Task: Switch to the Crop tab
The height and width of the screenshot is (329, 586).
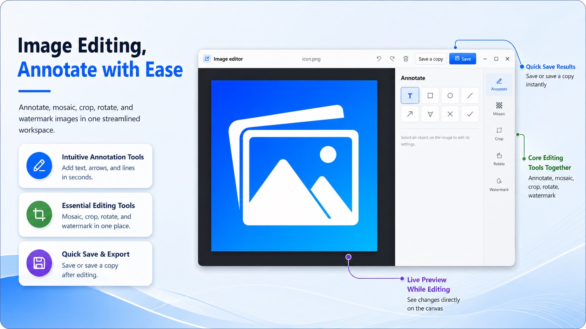Action: (x=499, y=134)
